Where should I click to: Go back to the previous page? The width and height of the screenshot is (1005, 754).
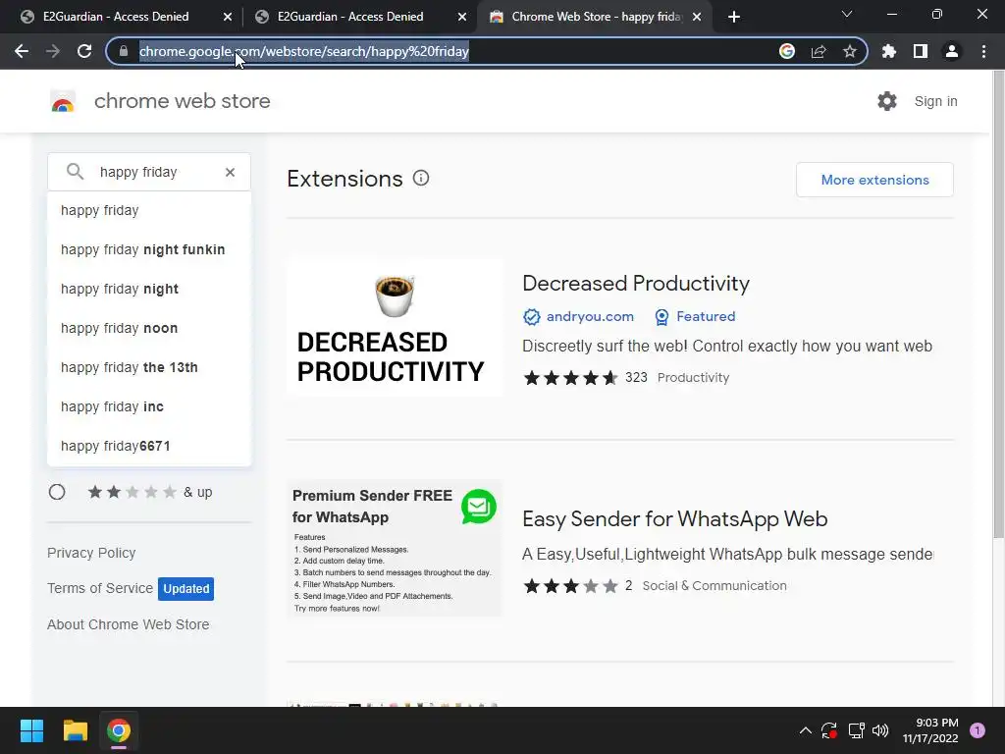[22, 51]
